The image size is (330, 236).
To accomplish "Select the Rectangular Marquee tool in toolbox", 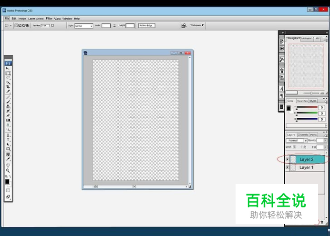I will [x=8, y=73].
